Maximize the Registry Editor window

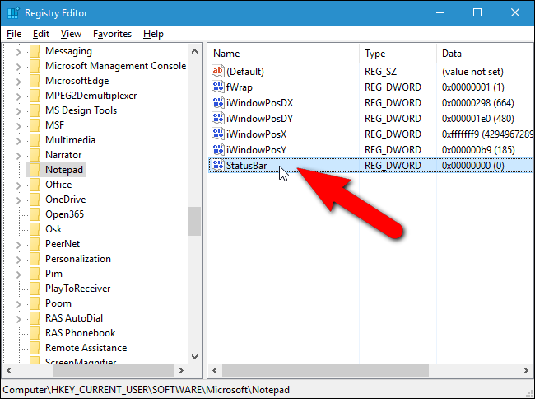tap(477, 12)
